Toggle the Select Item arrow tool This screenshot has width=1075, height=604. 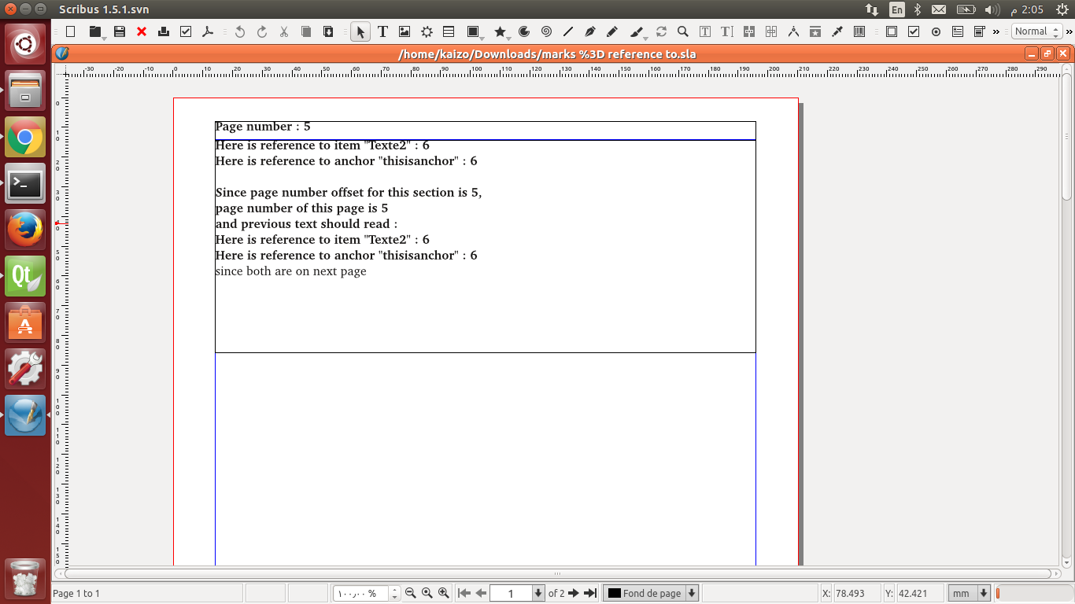tap(360, 31)
